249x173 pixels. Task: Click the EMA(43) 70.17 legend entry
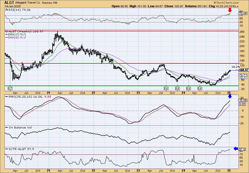coord(17,37)
